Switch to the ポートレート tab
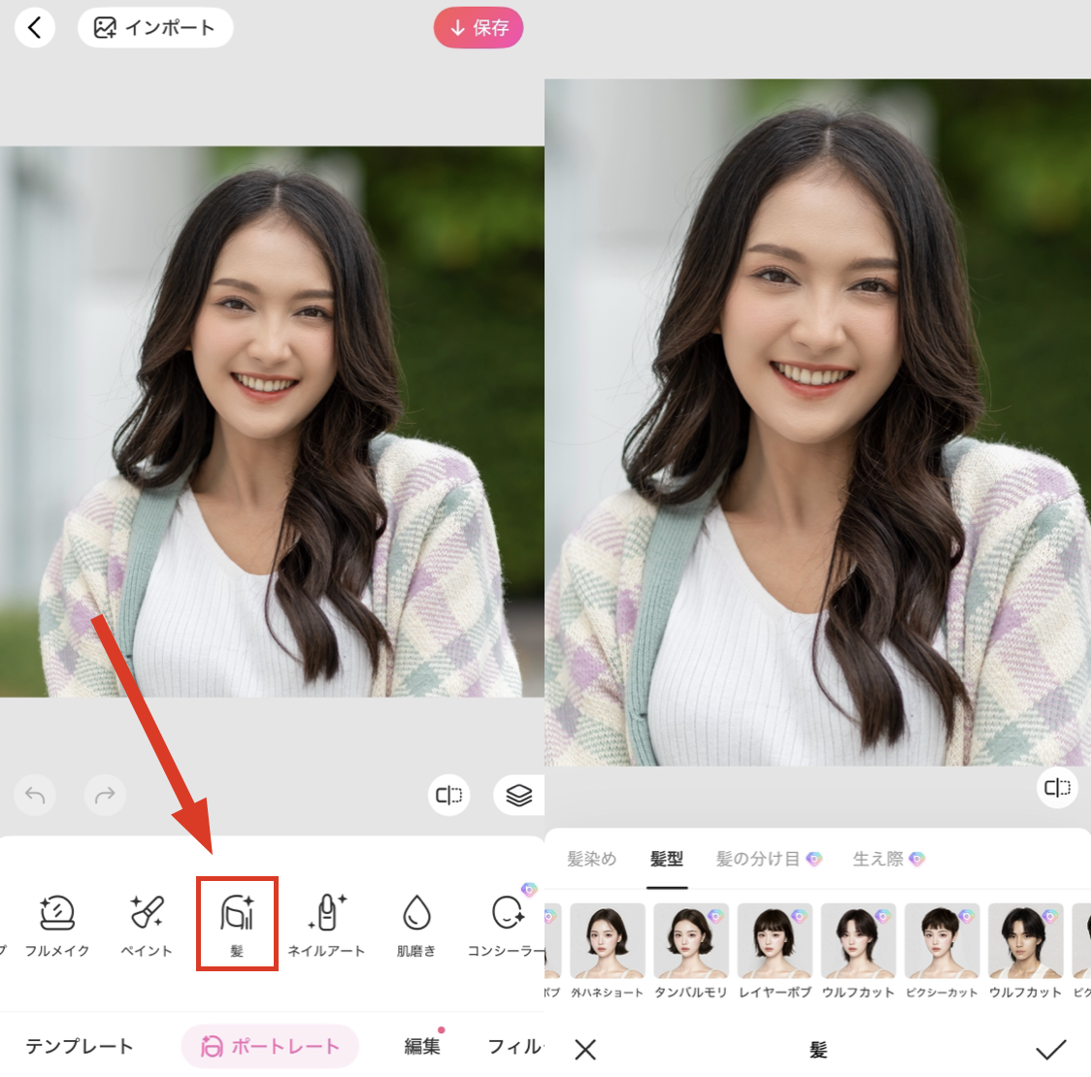The width and height of the screenshot is (1091, 1077). pos(270,1047)
